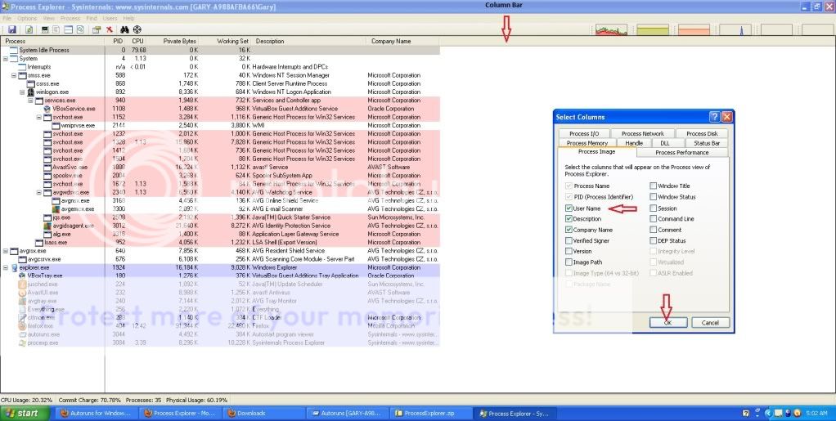Toggle the lower pane toolbar icon
Screen dimensions: 836x421
[68, 30]
